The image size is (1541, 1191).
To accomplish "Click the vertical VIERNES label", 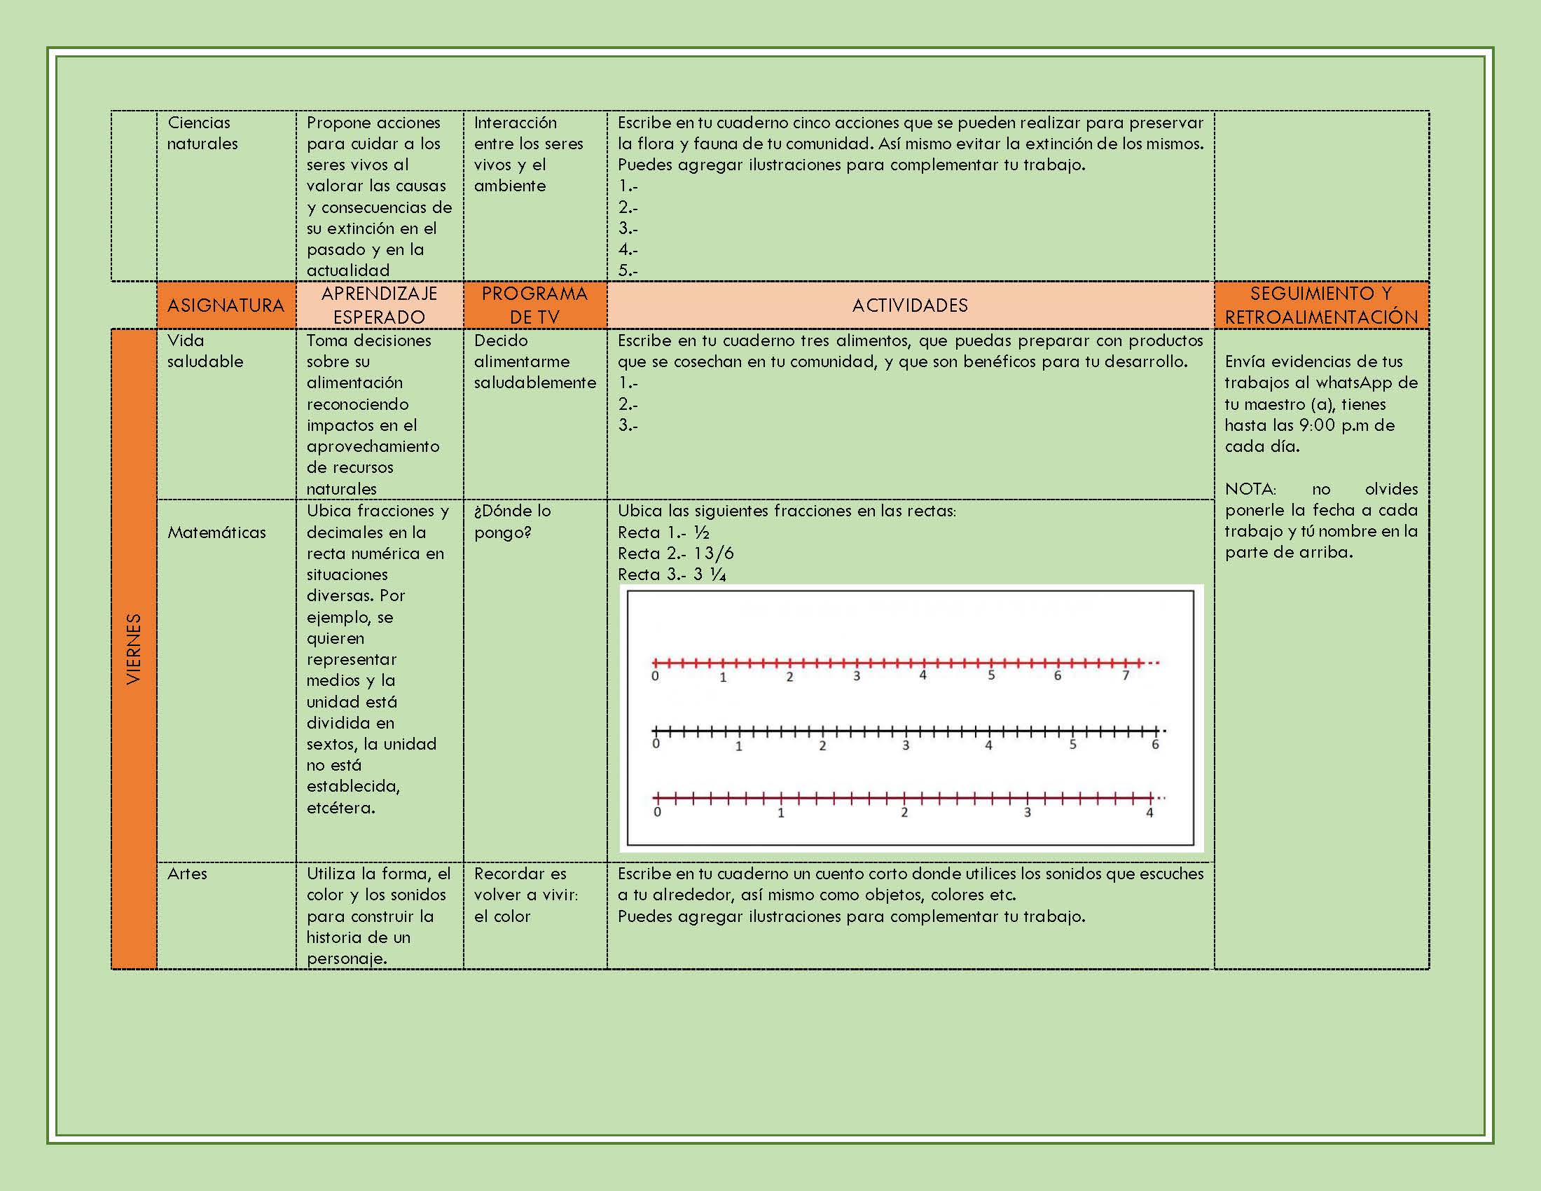I will [x=133, y=649].
